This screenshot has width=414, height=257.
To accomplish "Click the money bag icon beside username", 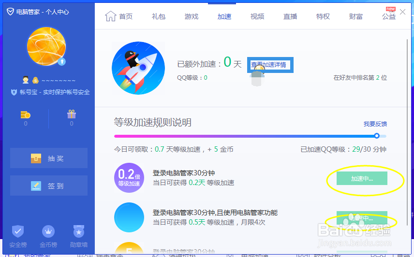I will click(35, 80).
